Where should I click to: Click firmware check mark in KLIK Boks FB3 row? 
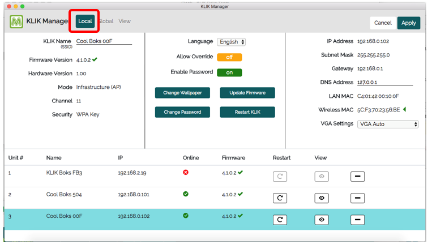point(240,173)
